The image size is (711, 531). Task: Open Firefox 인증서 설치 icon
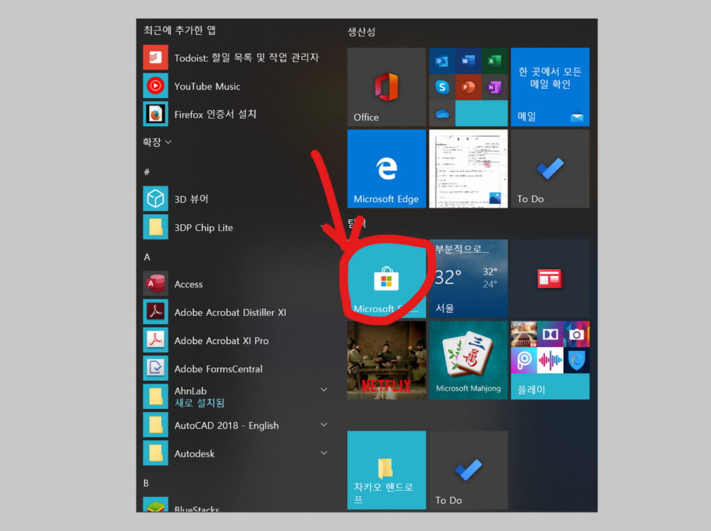pos(156,114)
